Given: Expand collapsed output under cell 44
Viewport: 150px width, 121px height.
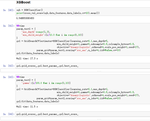Looking at the screenshot, I should pos(75,119).
